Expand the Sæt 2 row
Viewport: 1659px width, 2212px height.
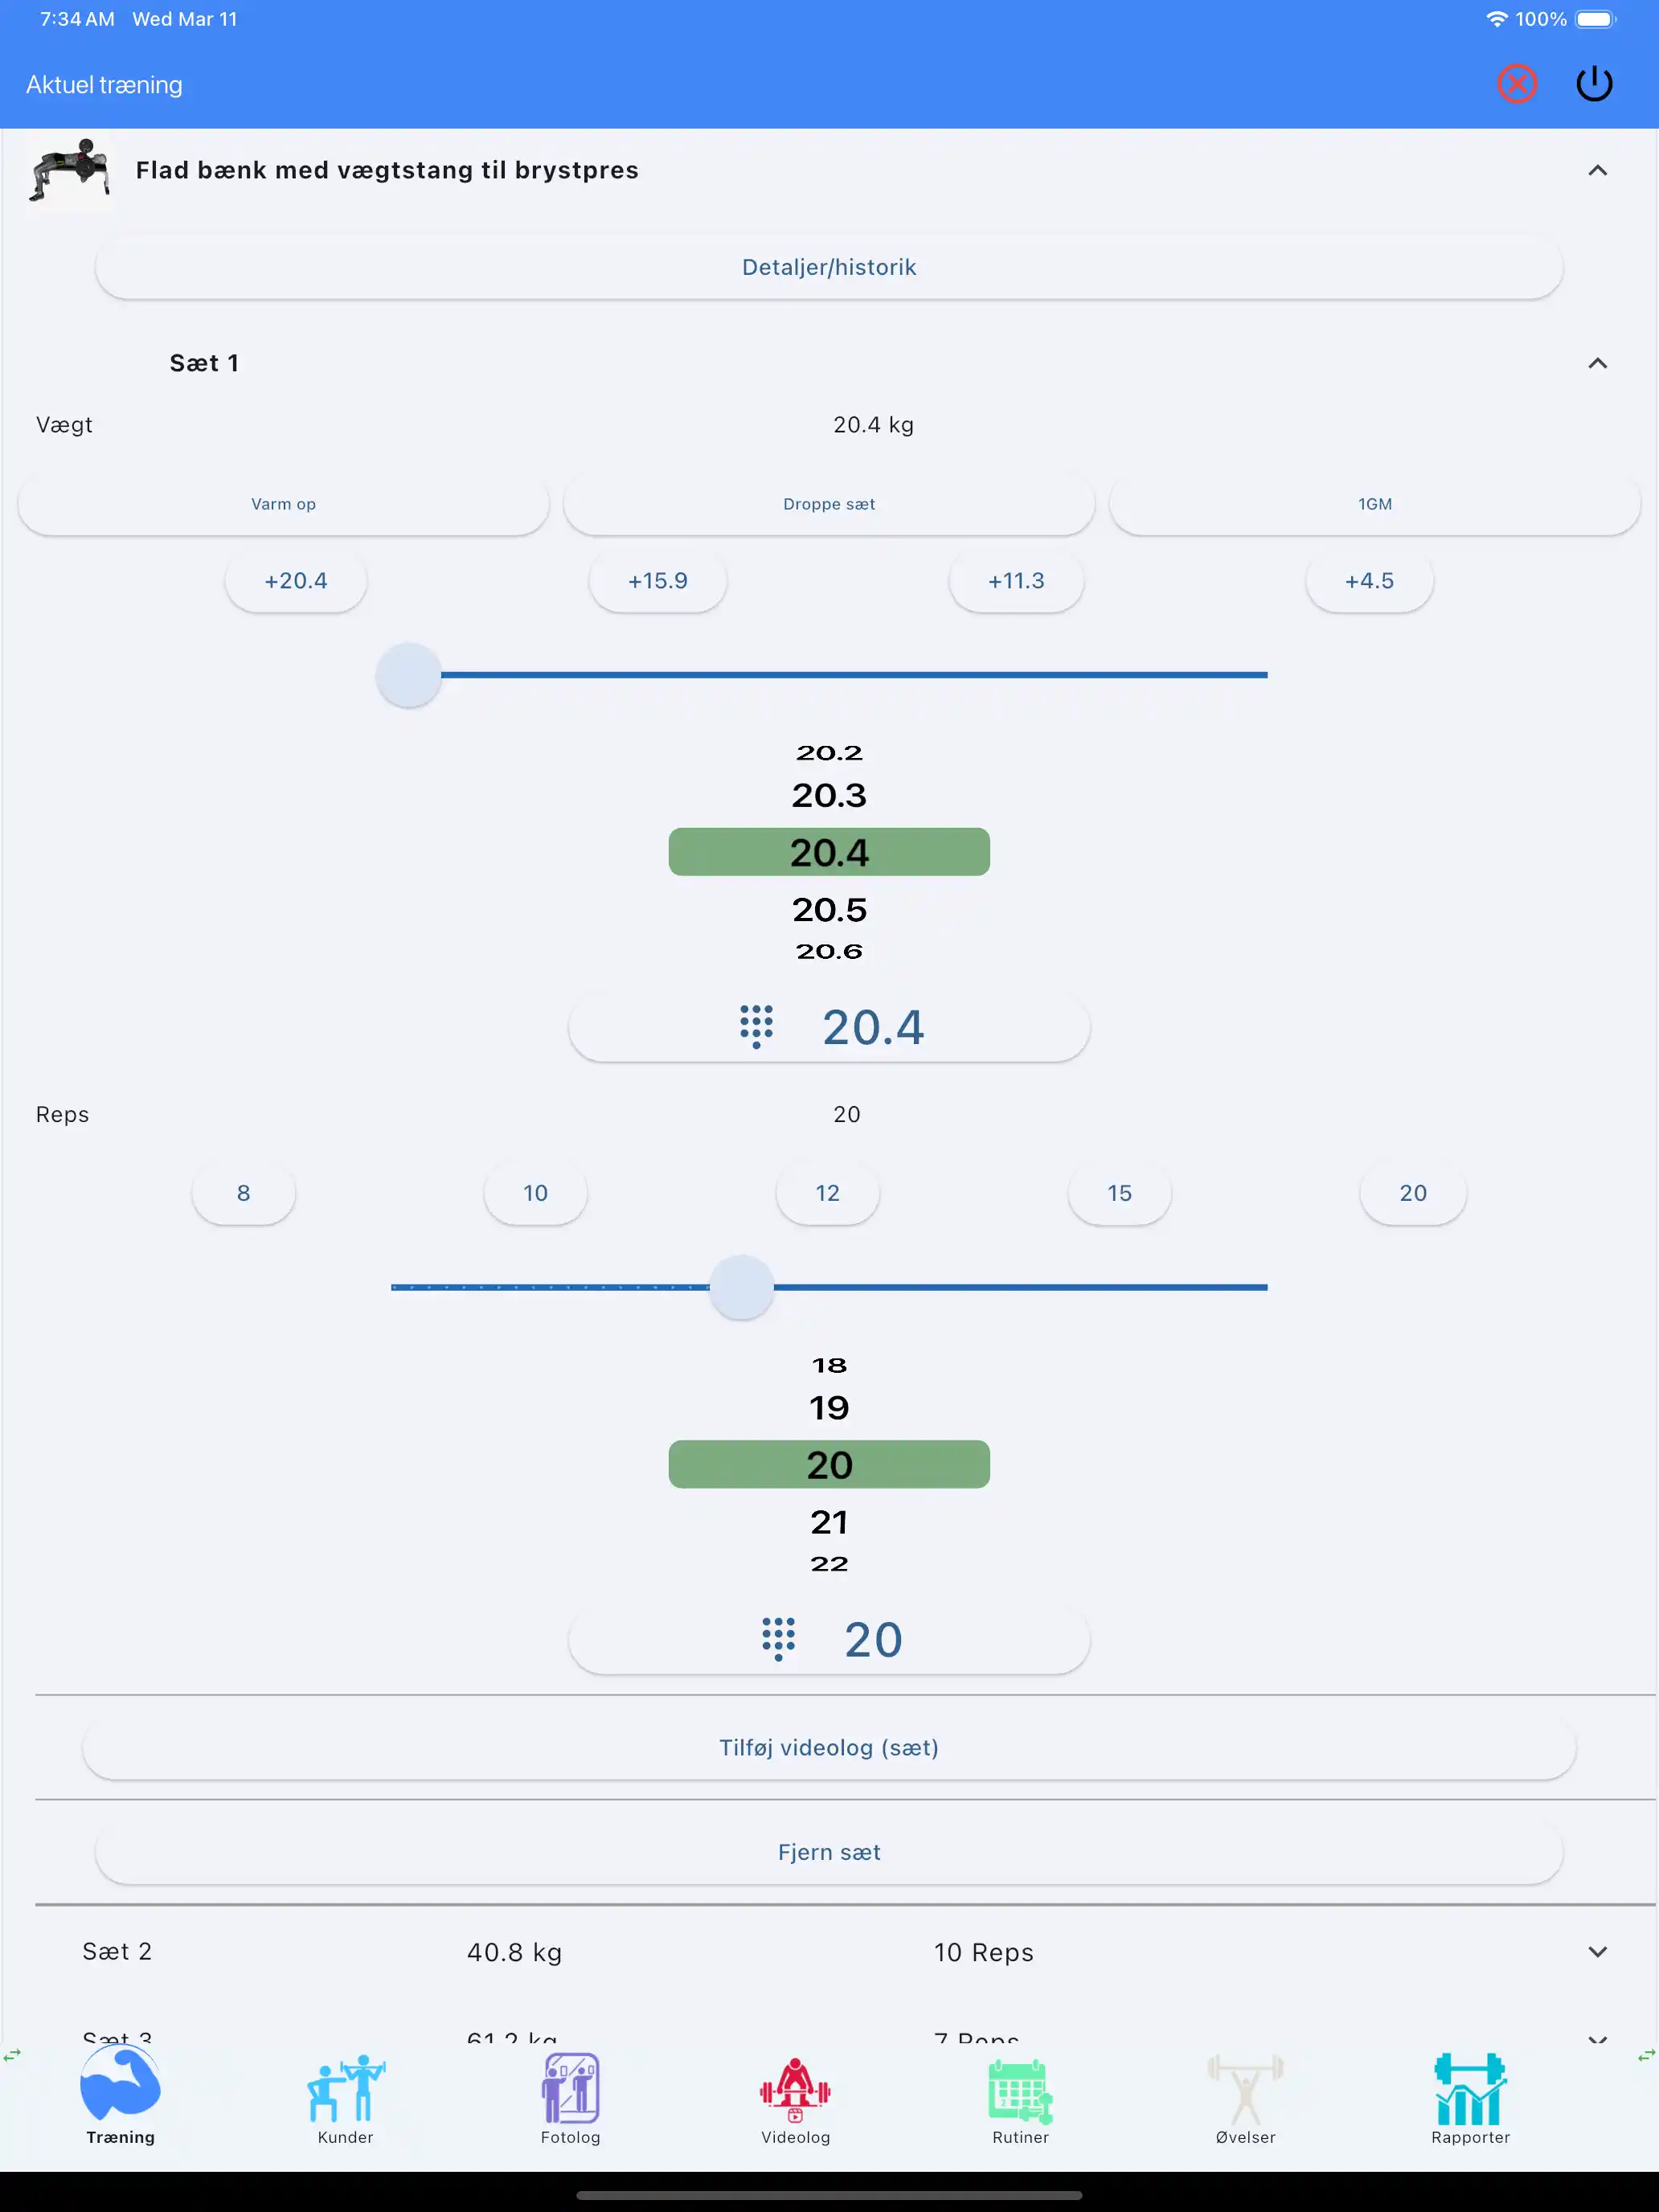coord(1597,1952)
